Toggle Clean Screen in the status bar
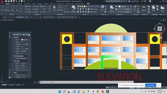Screen dimensions: 167x94 point(163,87)
